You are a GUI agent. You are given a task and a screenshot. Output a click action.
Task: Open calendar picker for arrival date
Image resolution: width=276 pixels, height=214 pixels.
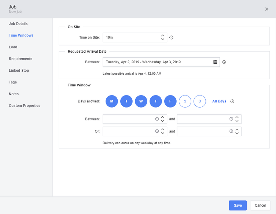215,62
